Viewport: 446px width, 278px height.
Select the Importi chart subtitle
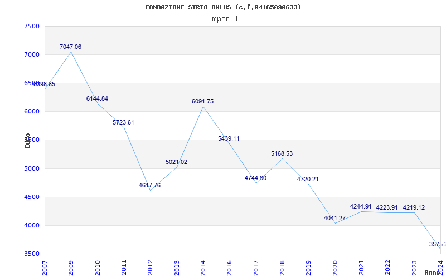pos(223,19)
